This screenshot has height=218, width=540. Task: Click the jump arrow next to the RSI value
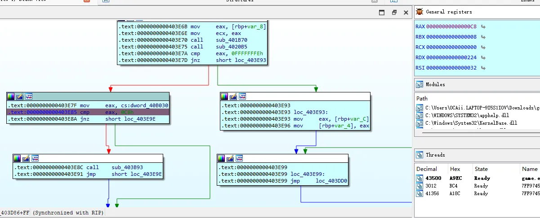coord(483,68)
